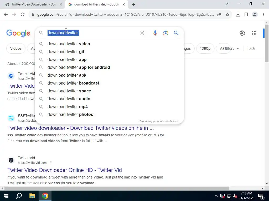Open File Explorer from taskbar
Image resolution: width=269 pixels, height=201 pixels.
32,196
